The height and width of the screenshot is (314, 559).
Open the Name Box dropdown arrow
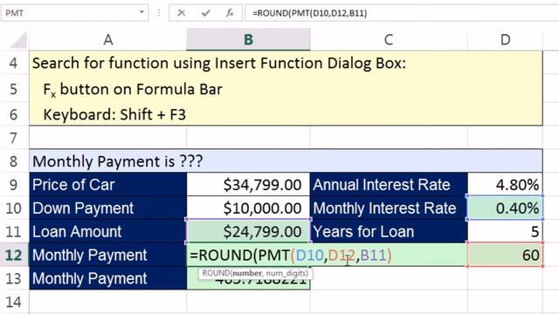(x=141, y=12)
